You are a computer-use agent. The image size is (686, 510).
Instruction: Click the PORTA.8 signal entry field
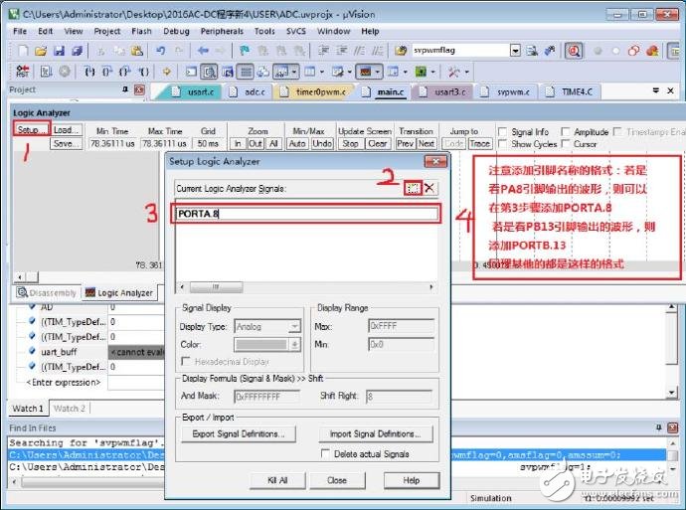(x=307, y=214)
